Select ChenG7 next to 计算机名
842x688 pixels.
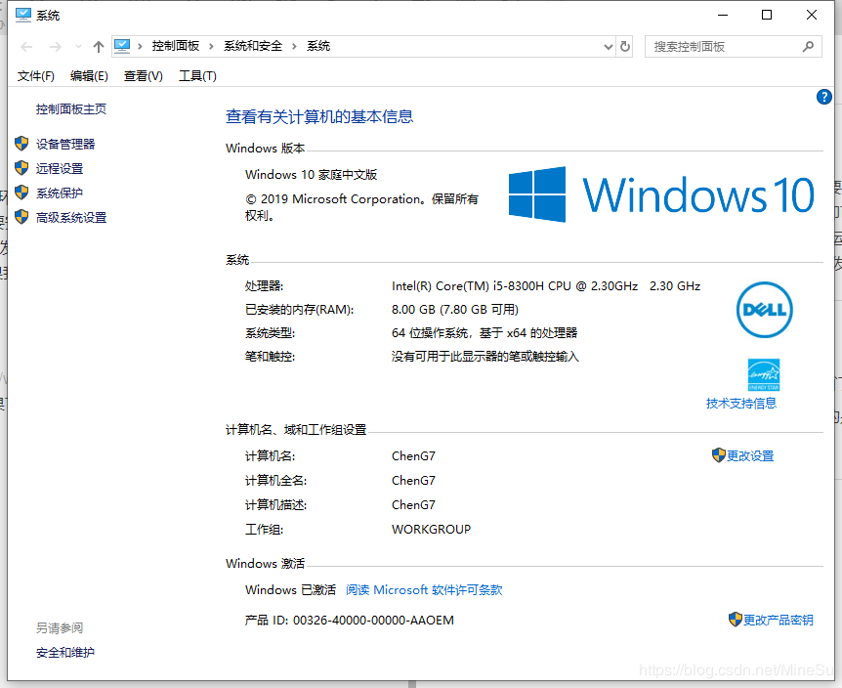coord(413,456)
